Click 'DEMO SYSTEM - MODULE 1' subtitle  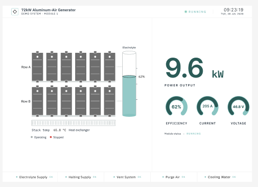pos(39,14)
